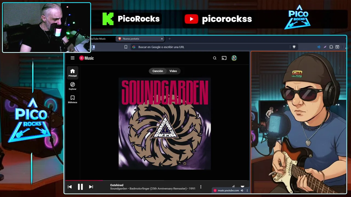Open the browser extensions puzzle icon

(x=331, y=47)
